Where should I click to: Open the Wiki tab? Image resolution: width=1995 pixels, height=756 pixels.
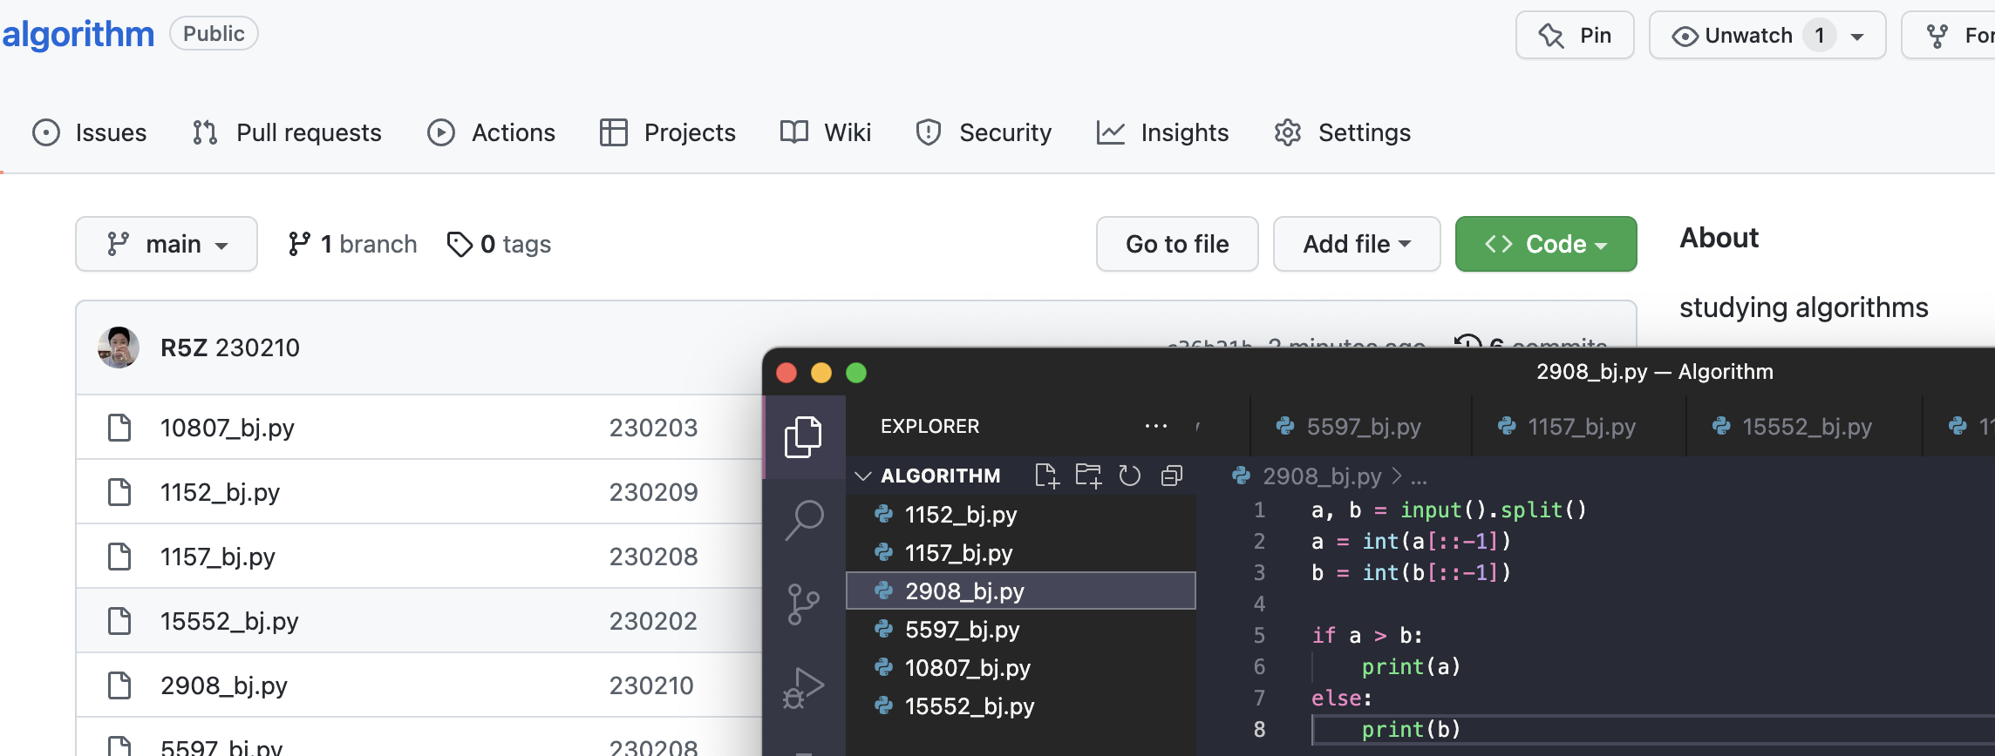click(x=826, y=132)
